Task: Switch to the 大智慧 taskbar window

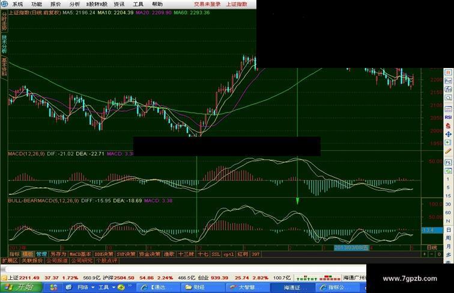Action: point(246,287)
